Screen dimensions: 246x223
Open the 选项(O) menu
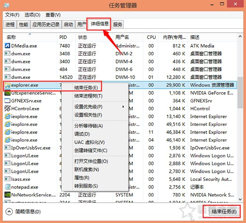[x=32, y=15]
